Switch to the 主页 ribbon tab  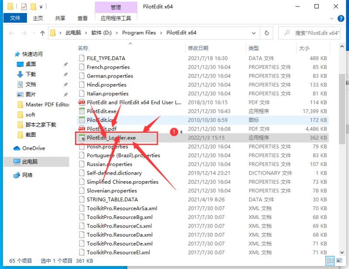click(38, 18)
